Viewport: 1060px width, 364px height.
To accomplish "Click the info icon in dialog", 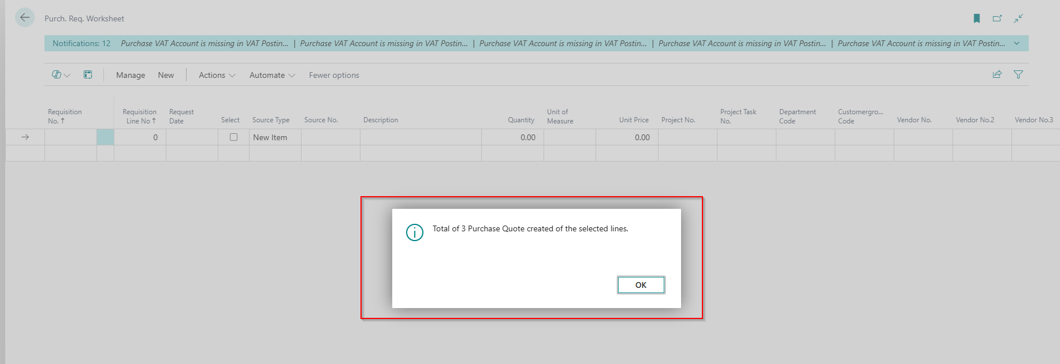I will tap(415, 232).
